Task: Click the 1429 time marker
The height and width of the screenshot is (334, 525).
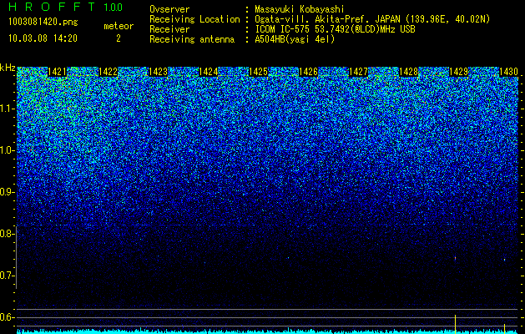Action: pyautogui.click(x=458, y=72)
